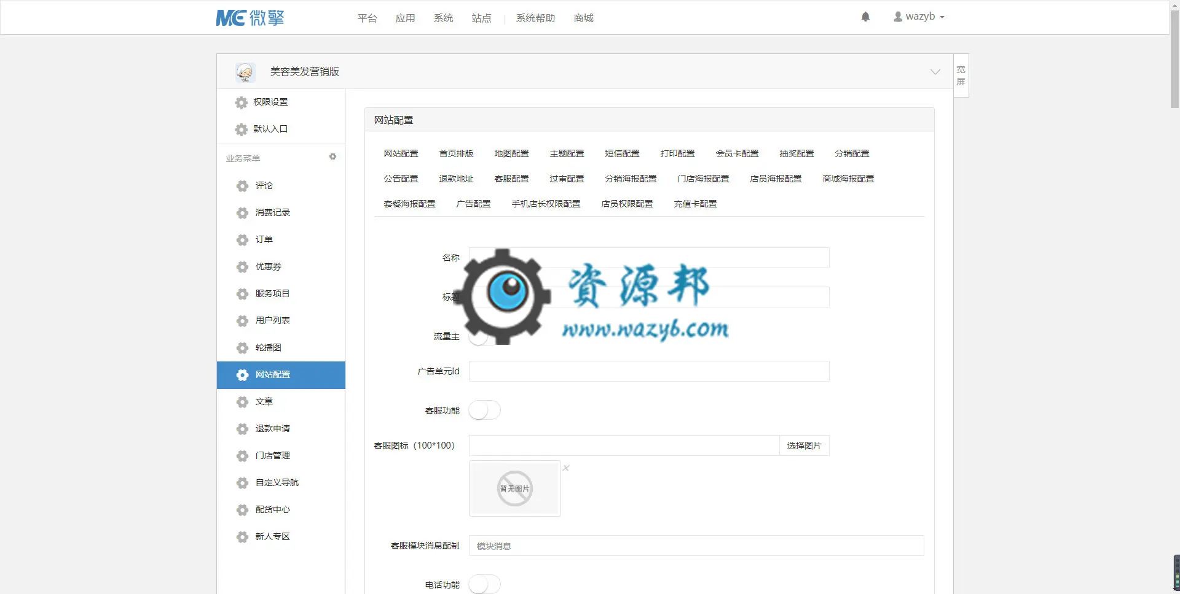Click the 微擎 logo
The height and width of the screenshot is (594, 1180).
tap(250, 18)
